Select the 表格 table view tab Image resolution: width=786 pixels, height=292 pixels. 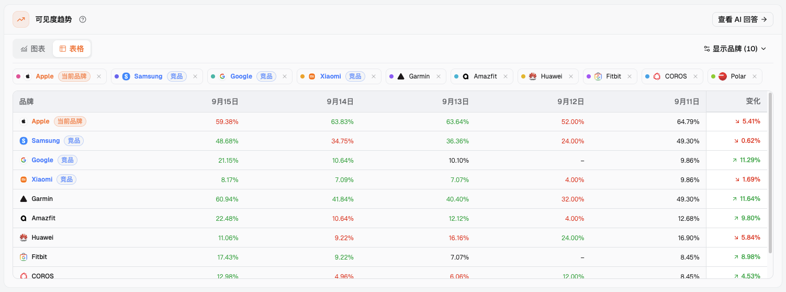tap(72, 49)
